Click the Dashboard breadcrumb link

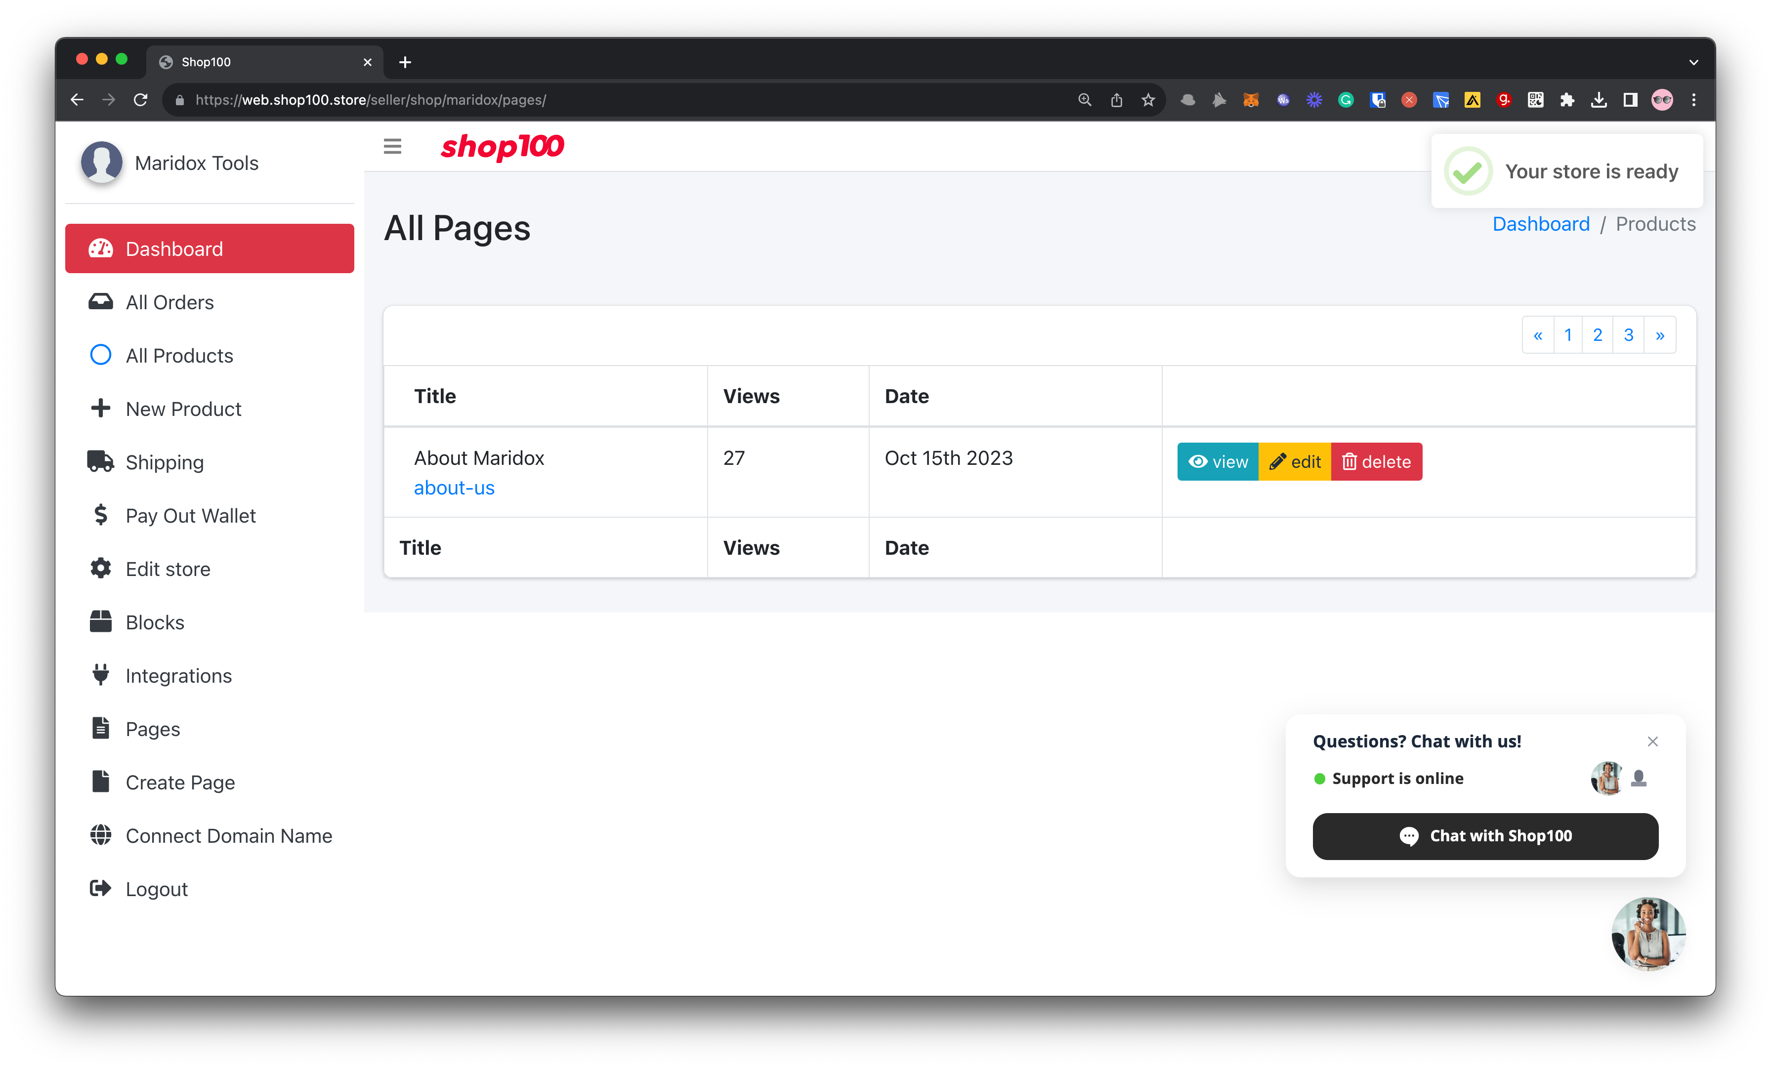(x=1541, y=224)
